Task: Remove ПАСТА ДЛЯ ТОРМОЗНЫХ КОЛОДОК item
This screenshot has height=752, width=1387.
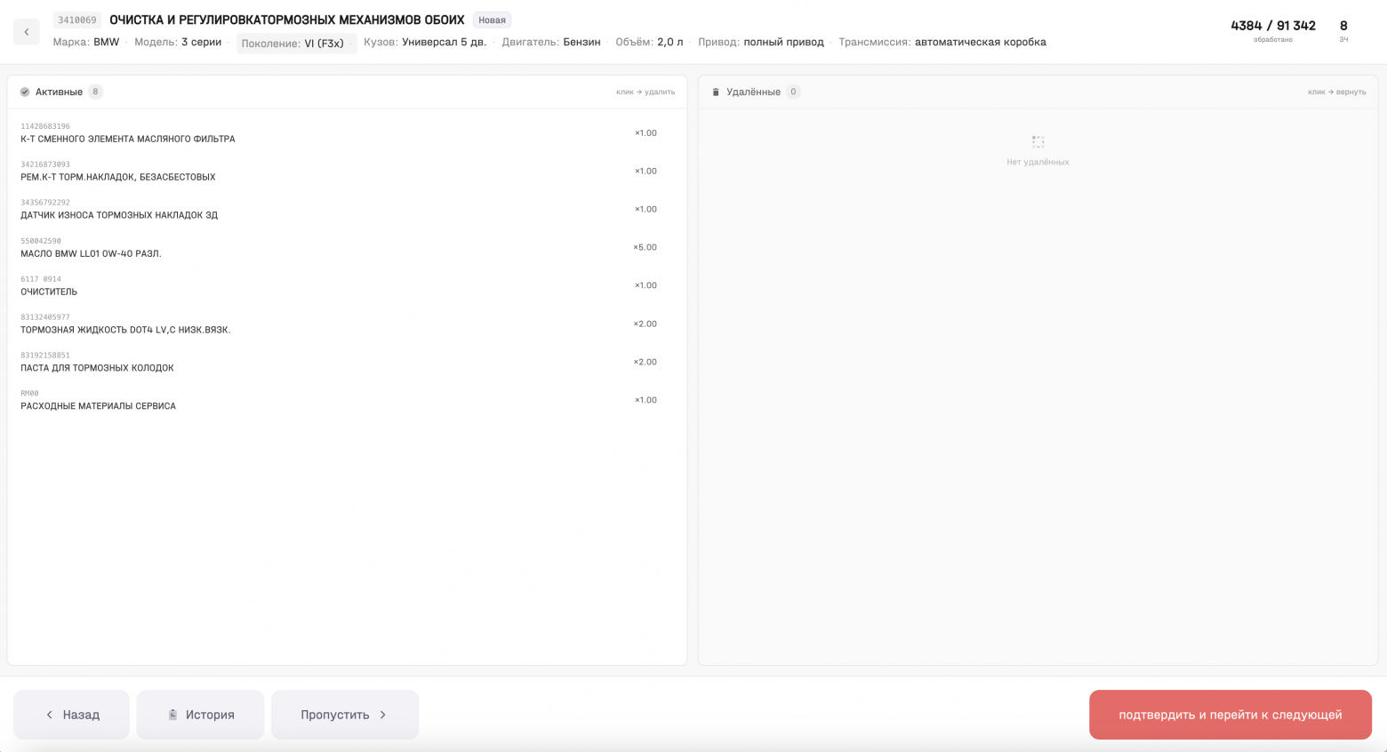Action: click(347, 362)
